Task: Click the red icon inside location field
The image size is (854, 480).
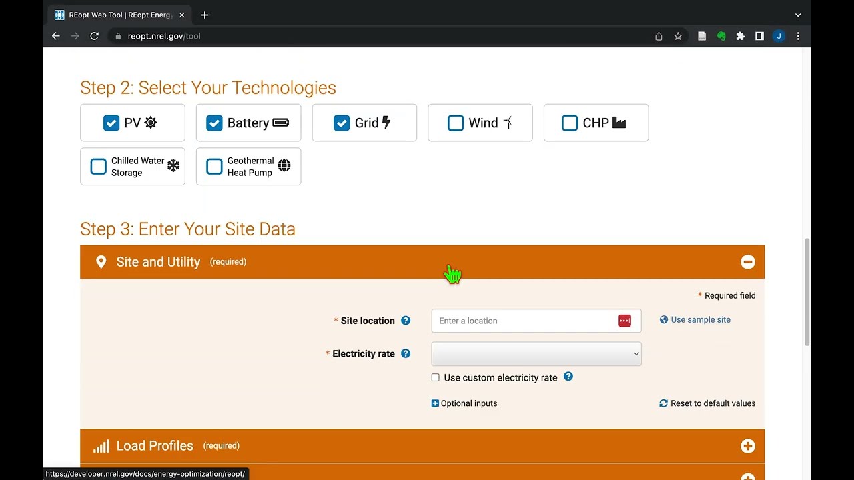Action: click(624, 321)
